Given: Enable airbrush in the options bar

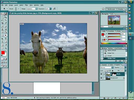Looking at the screenshot, I should tap(54, 9).
